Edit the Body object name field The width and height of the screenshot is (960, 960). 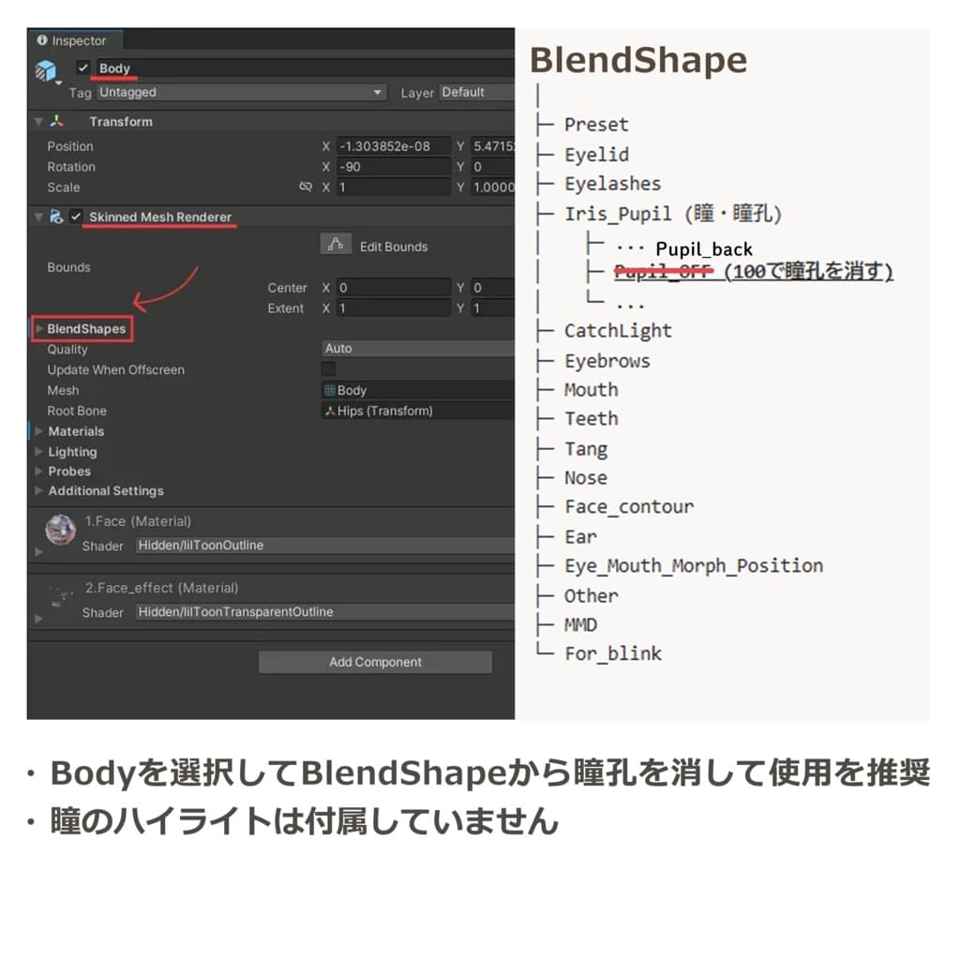pos(304,67)
